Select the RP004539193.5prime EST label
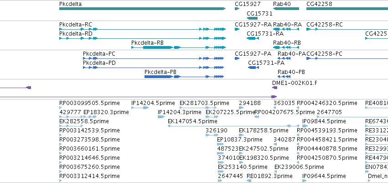Screen dimensions: 388x183 point(327,130)
